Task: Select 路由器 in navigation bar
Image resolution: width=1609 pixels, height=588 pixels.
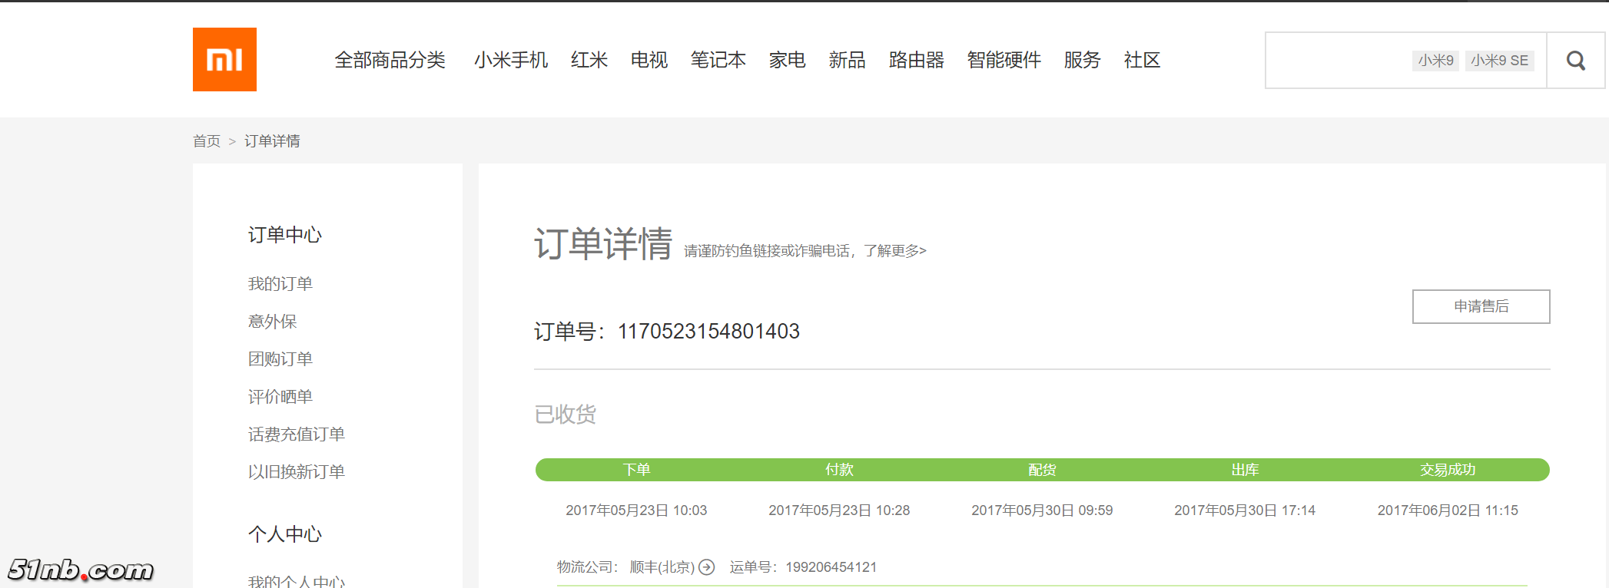Action: 917,60
